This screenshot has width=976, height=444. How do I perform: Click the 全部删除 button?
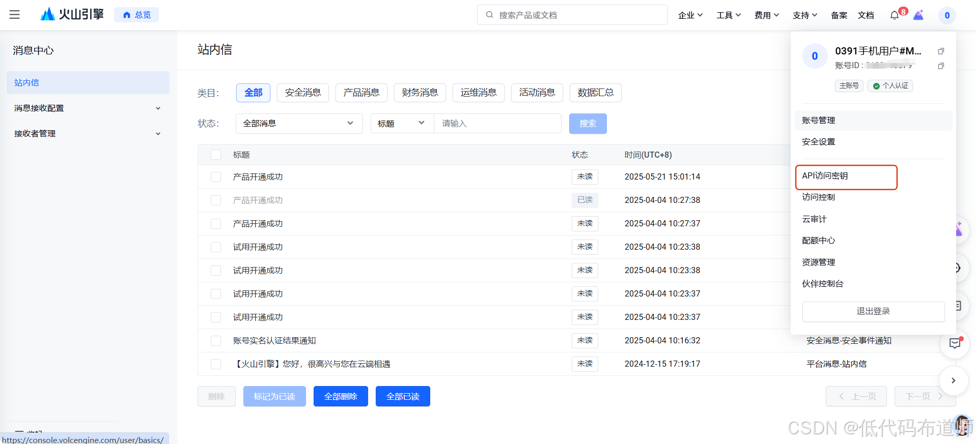pos(341,396)
